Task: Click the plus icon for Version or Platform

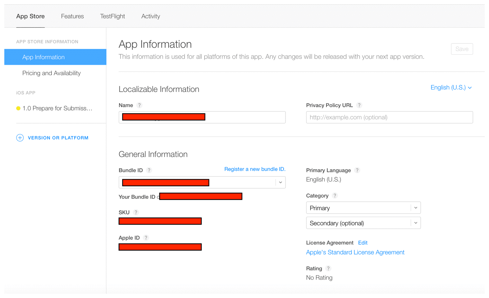Action: coord(20,138)
